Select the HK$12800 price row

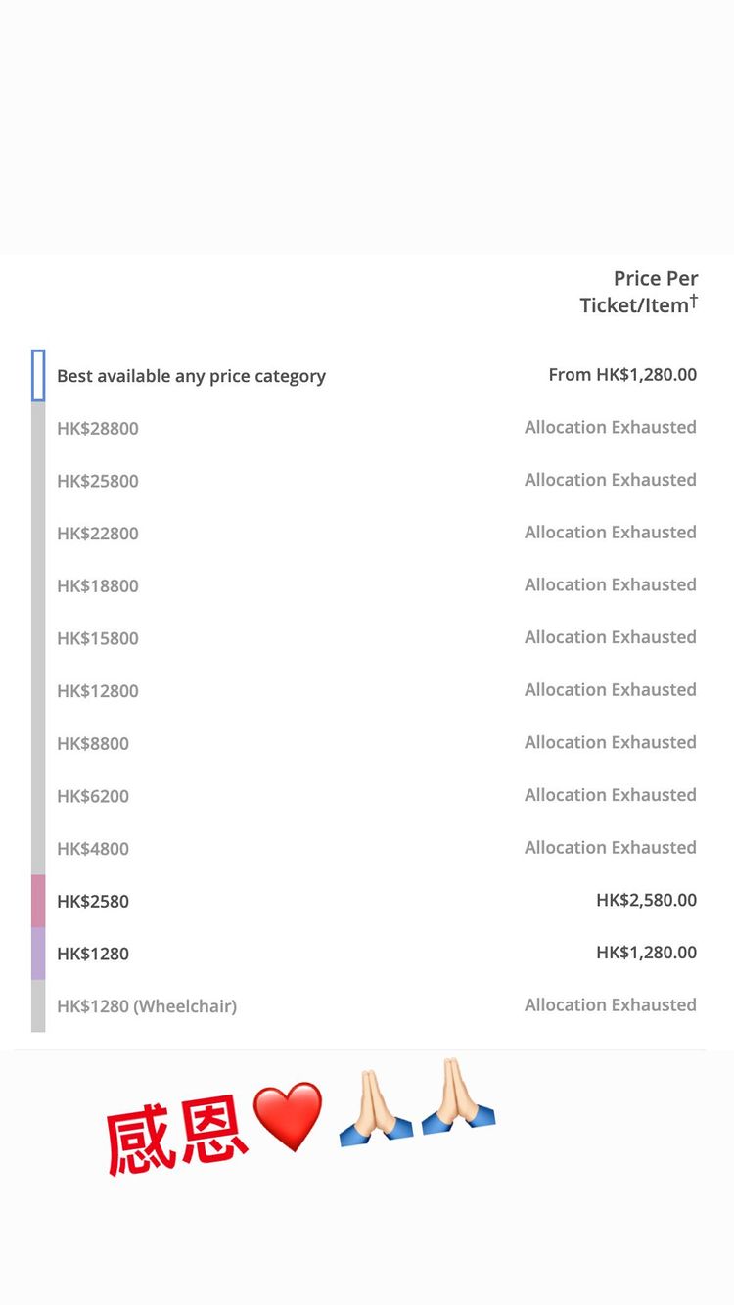(365, 691)
